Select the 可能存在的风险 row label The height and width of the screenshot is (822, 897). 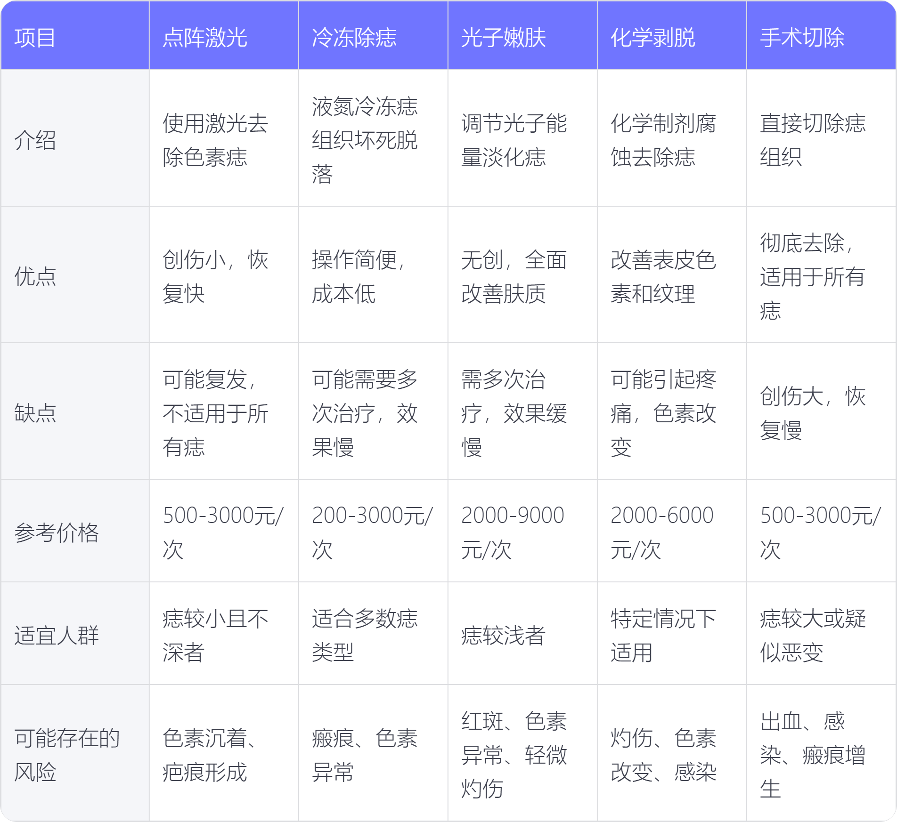tap(67, 755)
